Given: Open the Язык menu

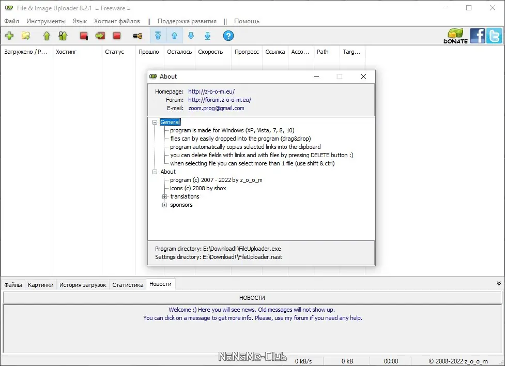Looking at the screenshot, I should [x=80, y=21].
